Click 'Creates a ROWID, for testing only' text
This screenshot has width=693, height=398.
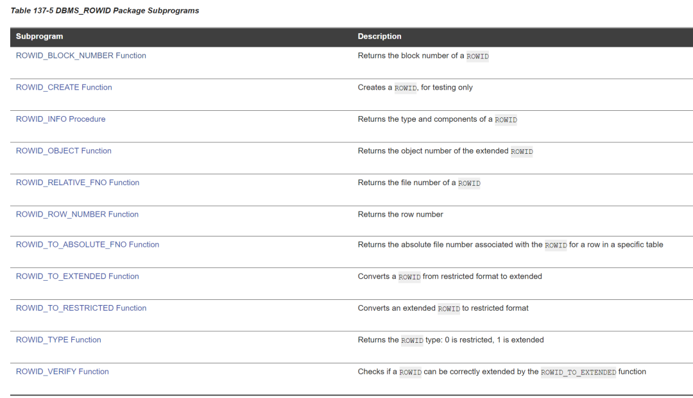click(x=415, y=87)
